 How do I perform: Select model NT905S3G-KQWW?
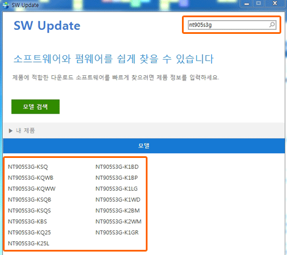coord(32,188)
